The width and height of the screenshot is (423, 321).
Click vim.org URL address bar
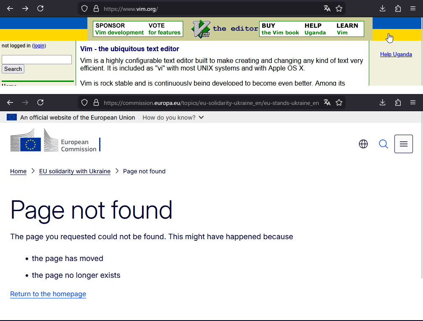[212, 9]
